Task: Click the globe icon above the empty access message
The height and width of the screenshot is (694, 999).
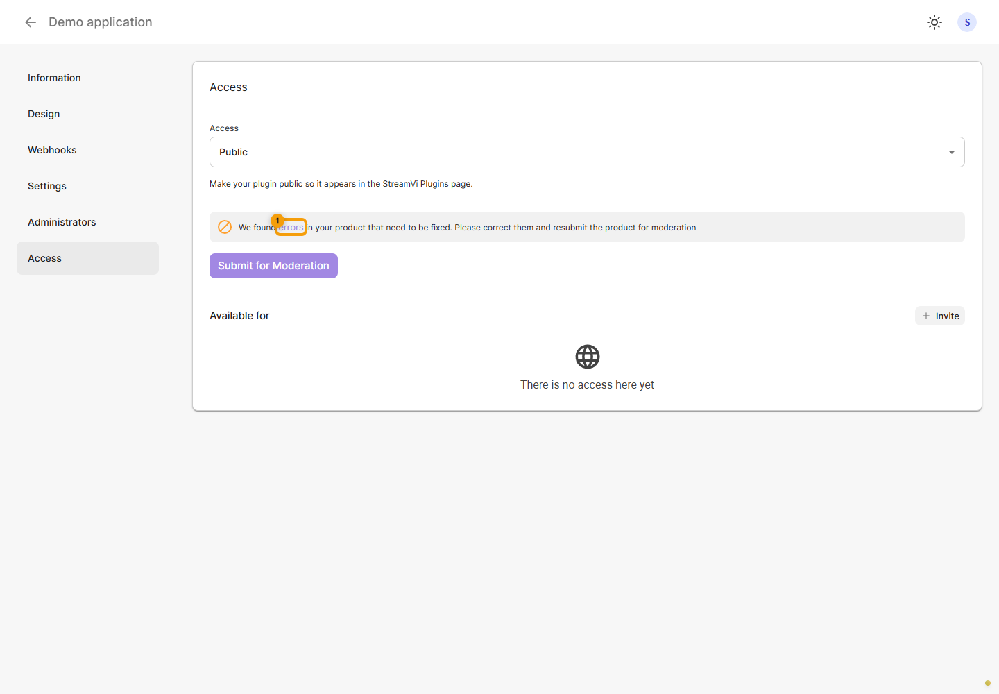Action: tap(588, 357)
